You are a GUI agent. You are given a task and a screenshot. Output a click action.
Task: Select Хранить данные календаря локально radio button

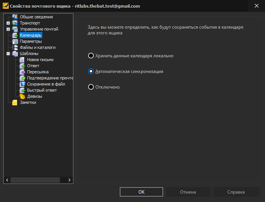(91, 56)
